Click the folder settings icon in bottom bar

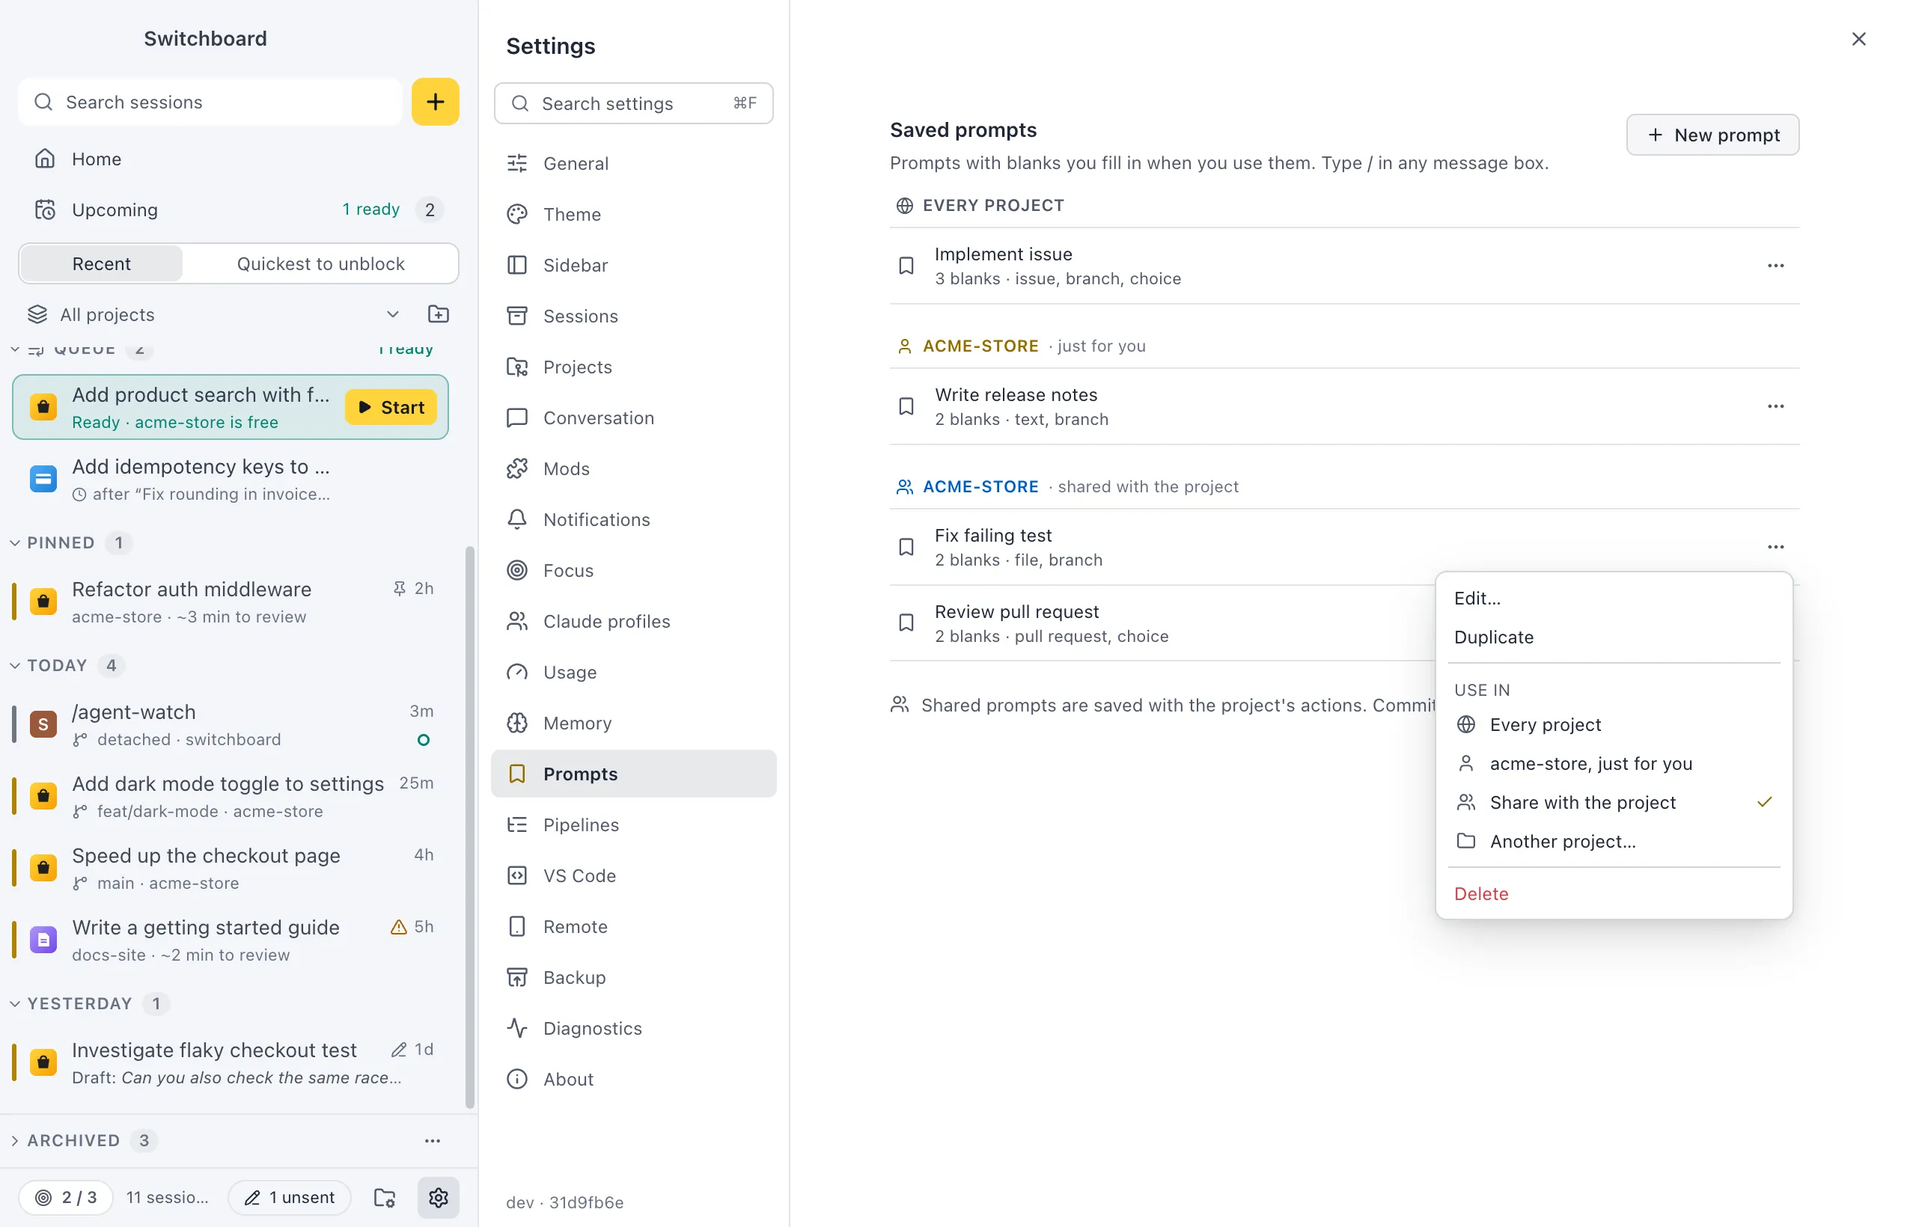click(x=385, y=1197)
